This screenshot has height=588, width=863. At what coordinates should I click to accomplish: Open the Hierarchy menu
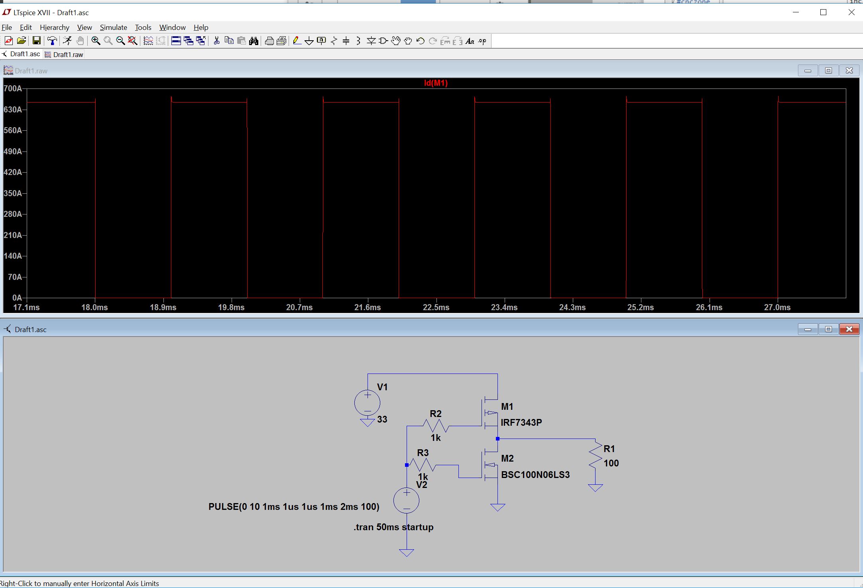pos(55,27)
